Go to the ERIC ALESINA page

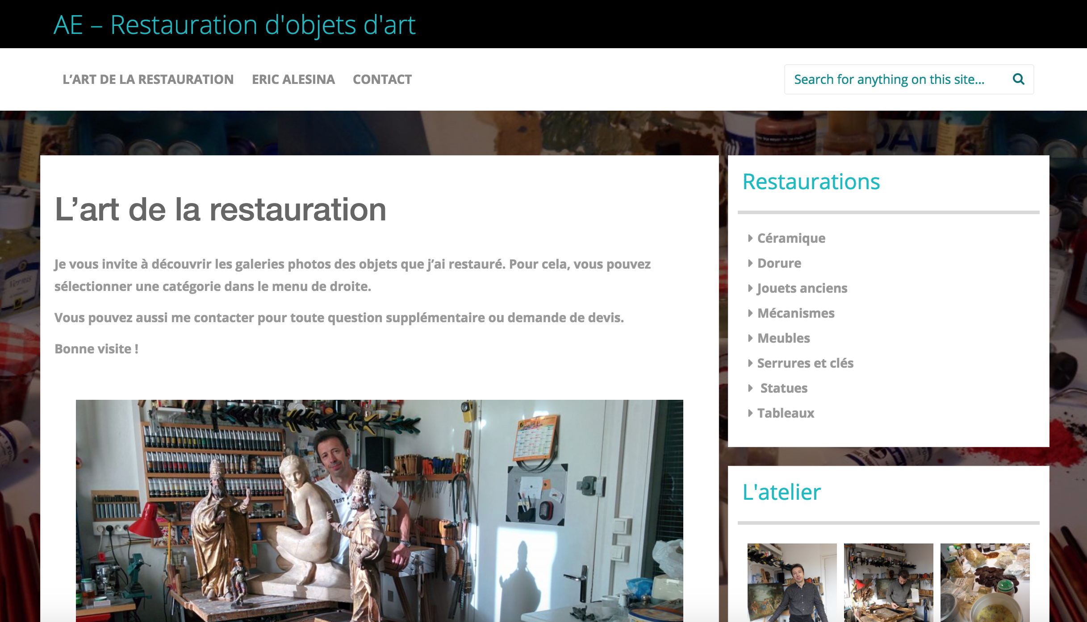click(x=293, y=79)
